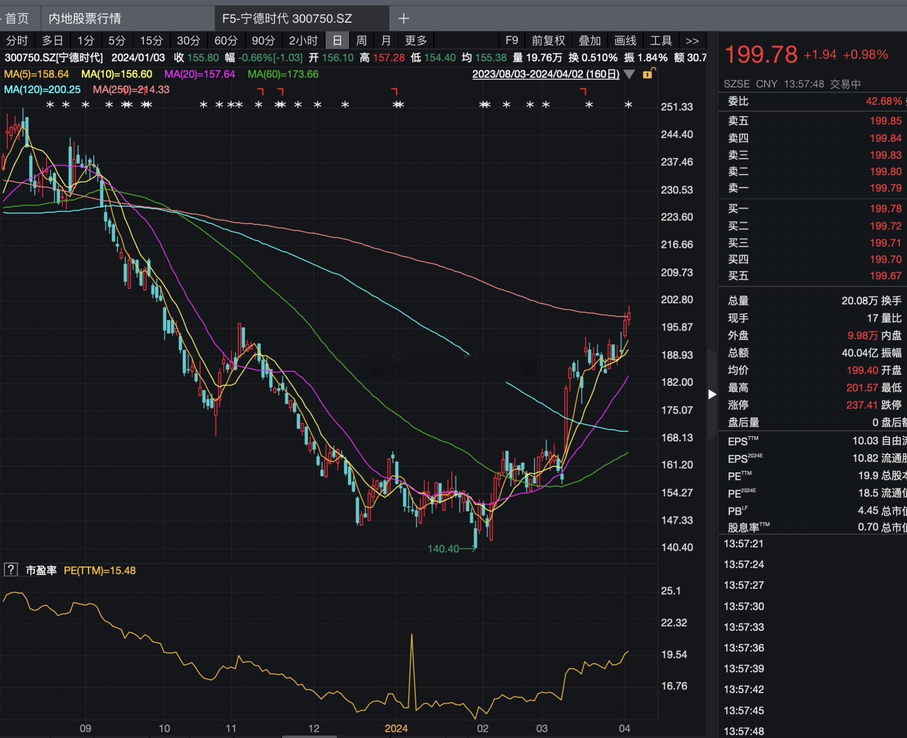Click the 卖一 price 199.79
The width and height of the screenshot is (907, 738).
(x=886, y=188)
